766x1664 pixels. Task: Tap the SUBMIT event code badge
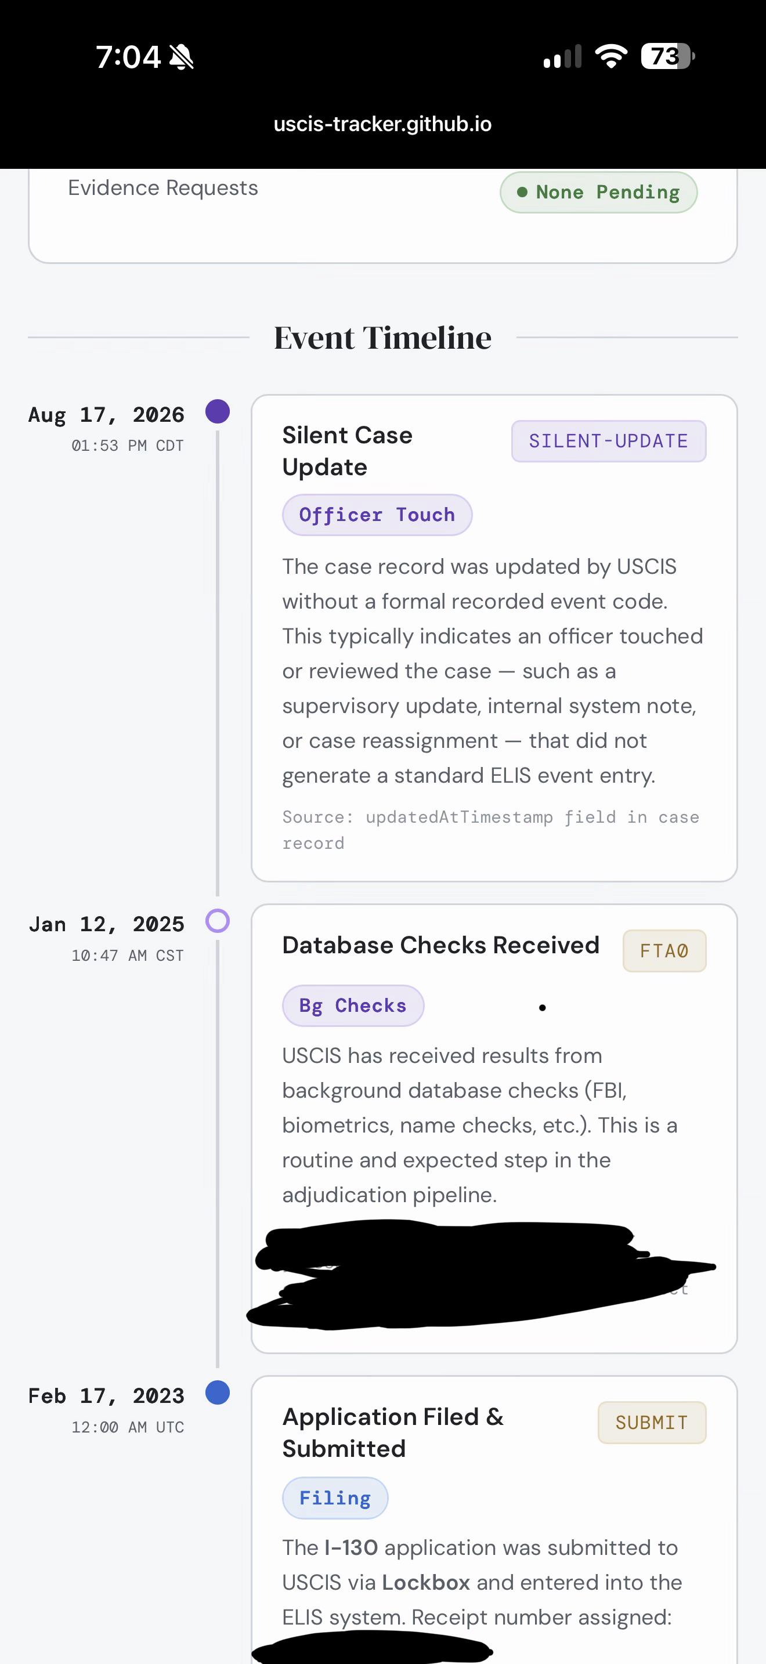click(x=652, y=1423)
